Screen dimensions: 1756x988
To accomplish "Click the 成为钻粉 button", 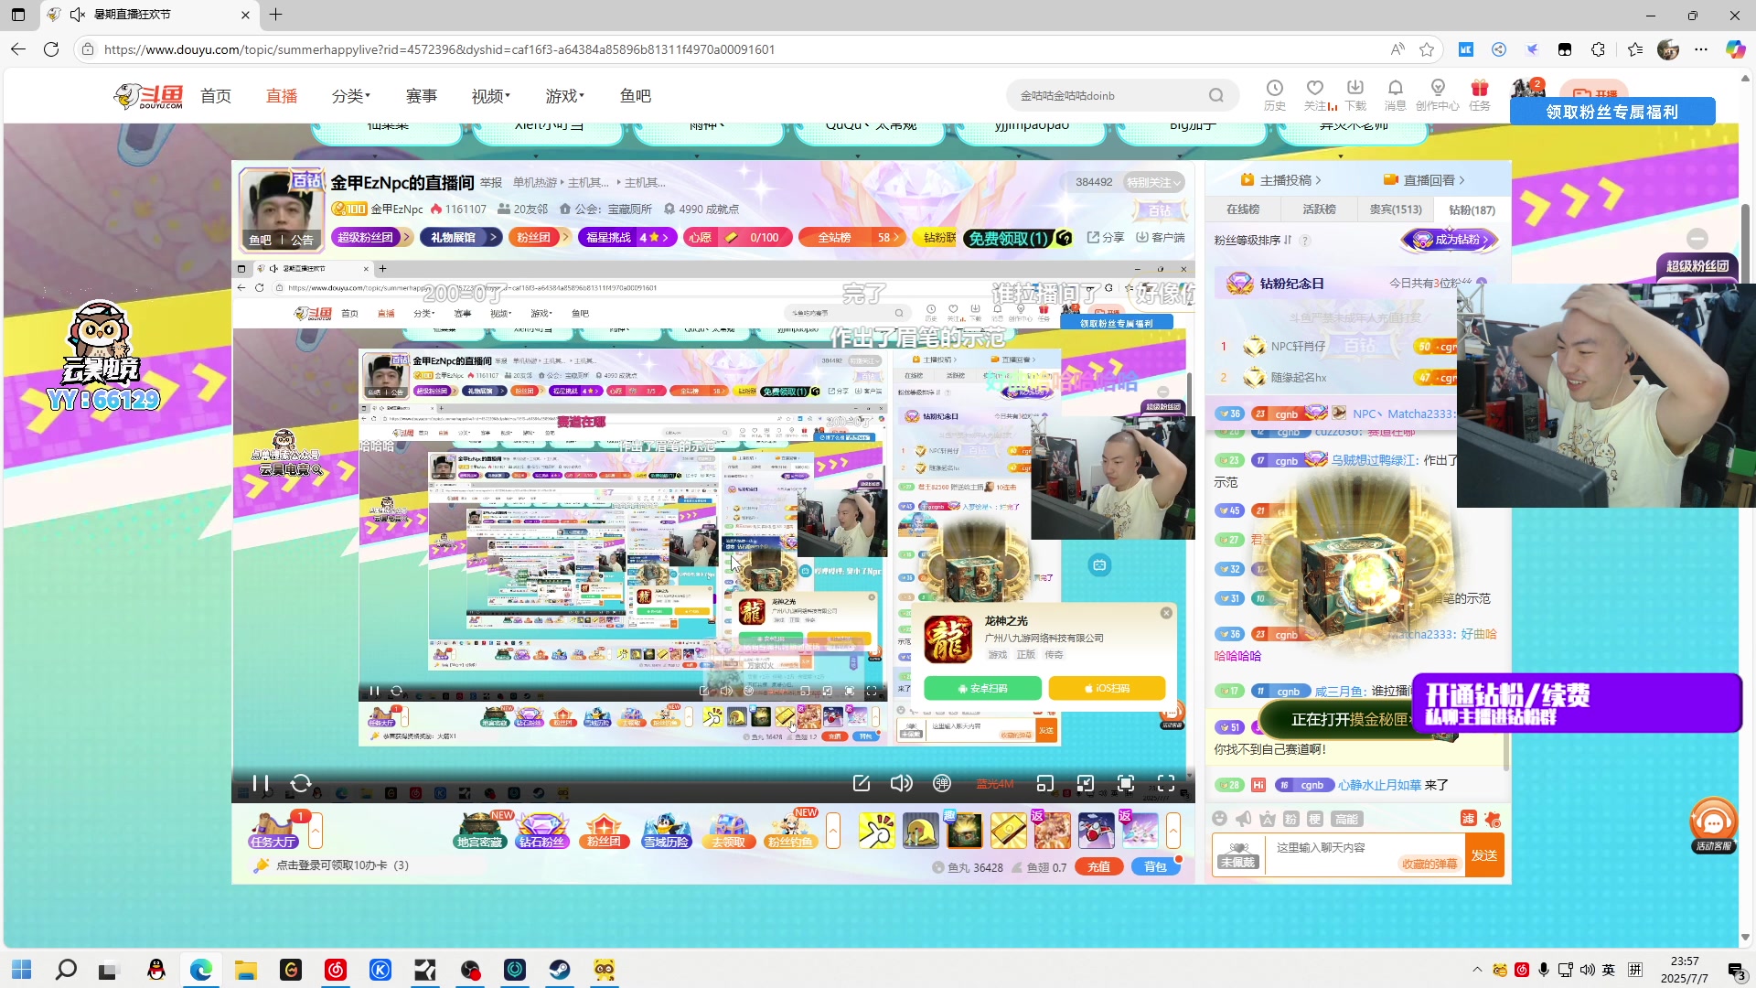I will pos(1451,240).
